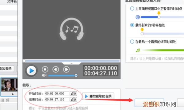184x110 pixels.
Task: Mute the volume speaker icon
Action: (44, 75)
